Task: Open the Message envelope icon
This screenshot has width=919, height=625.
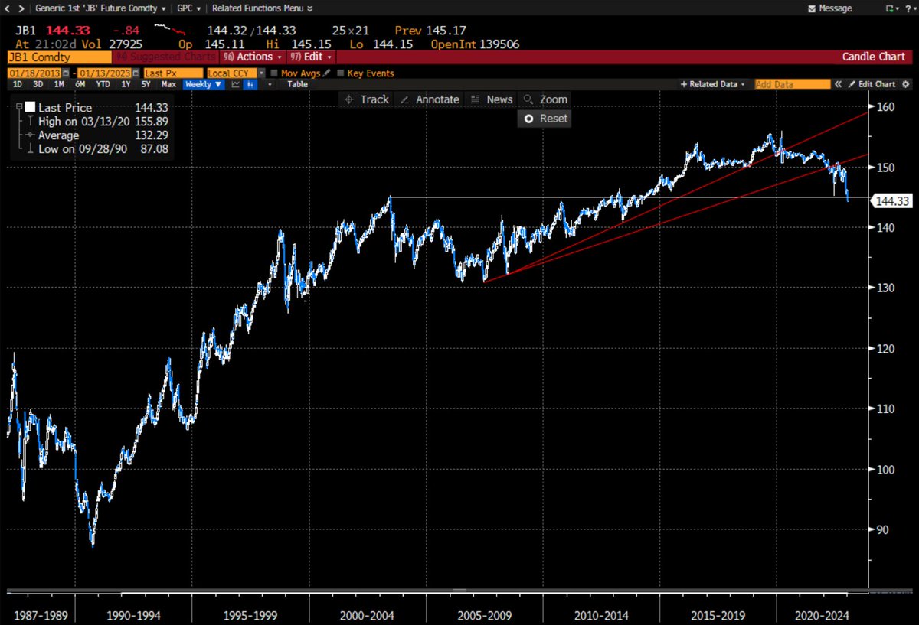Action: [x=813, y=8]
